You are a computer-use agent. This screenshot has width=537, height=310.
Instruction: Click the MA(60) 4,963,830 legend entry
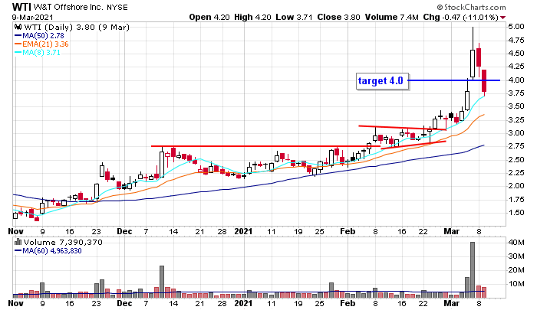pos(48,251)
